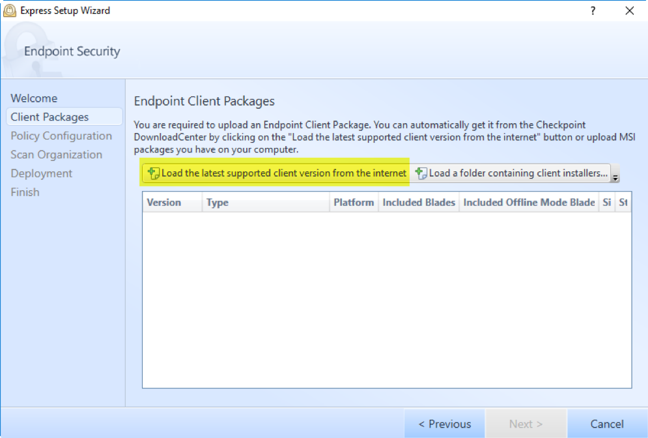Switch to the Scan Organization step
648x438 pixels.
pos(56,155)
